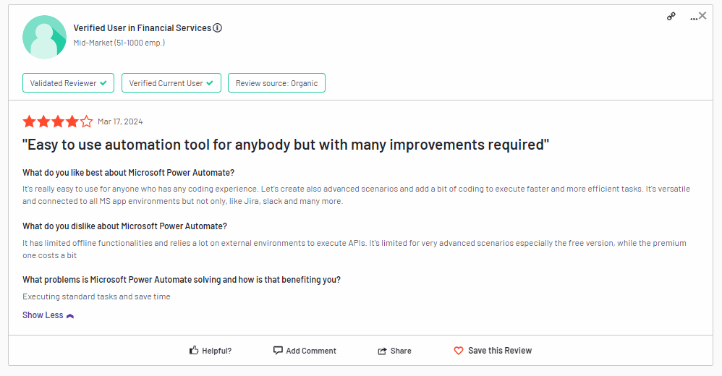The width and height of the screenshot is (722, 376).
Task: Click the Verified Current User badge
Action: tap(171, 83)
